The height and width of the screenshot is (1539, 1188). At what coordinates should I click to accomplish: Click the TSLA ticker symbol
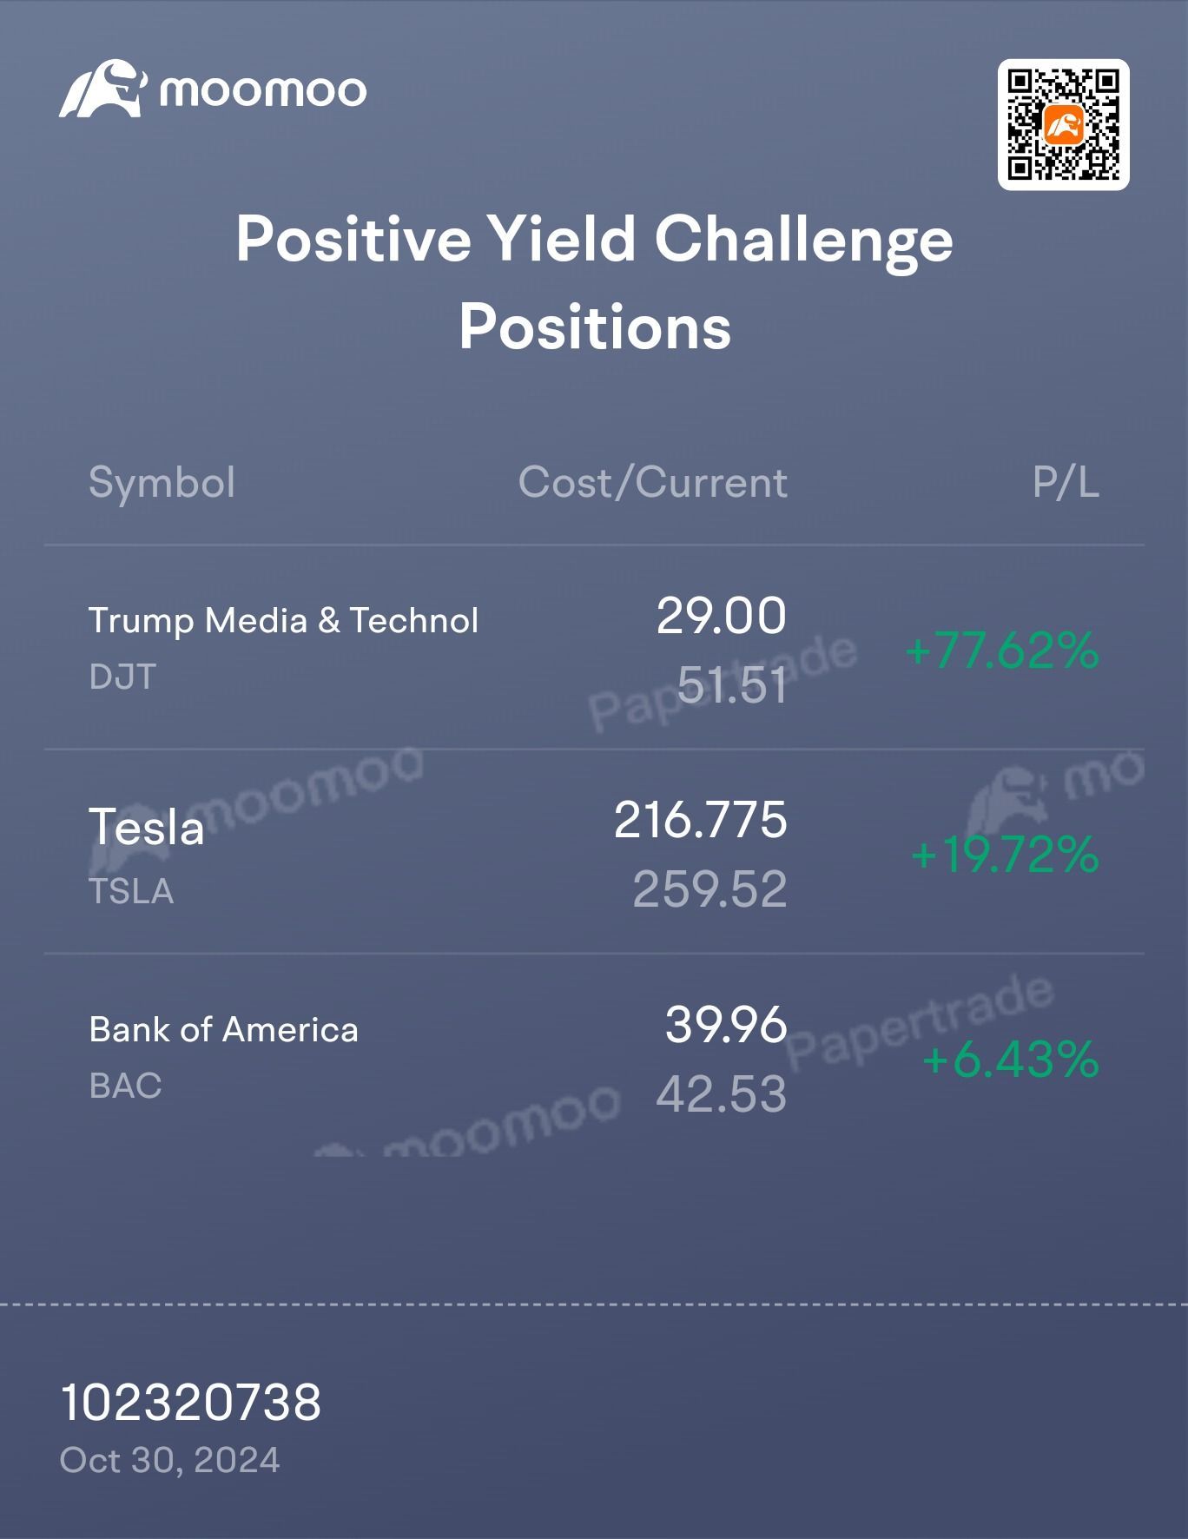pos(131,891)
